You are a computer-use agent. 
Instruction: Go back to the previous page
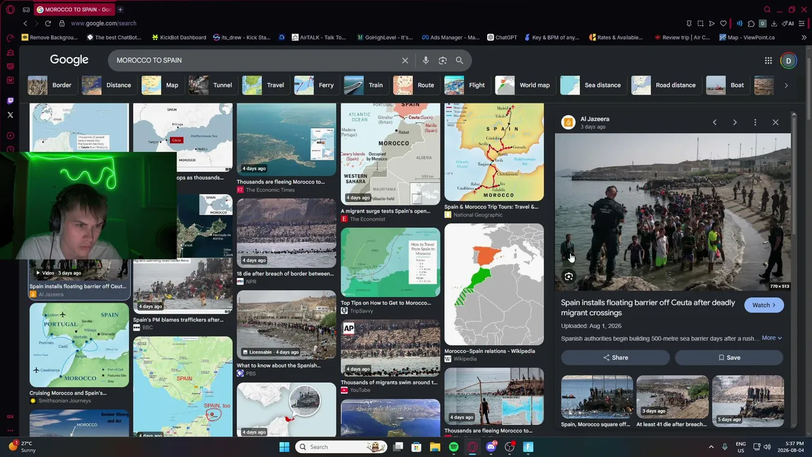(x=25, y=23)
